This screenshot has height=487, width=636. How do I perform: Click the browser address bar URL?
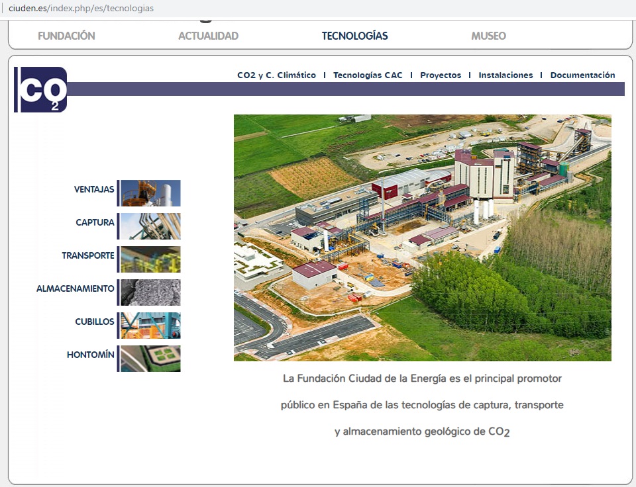tap(81, 8)
